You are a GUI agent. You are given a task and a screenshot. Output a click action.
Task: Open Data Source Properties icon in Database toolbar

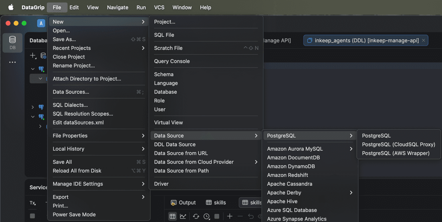coord(43,56)
